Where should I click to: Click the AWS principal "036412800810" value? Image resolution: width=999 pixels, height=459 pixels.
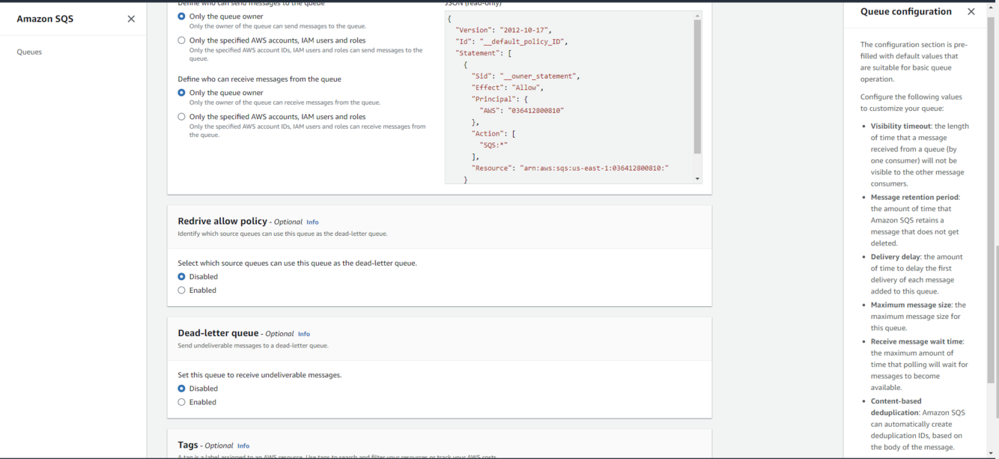[x=535, y=111]
